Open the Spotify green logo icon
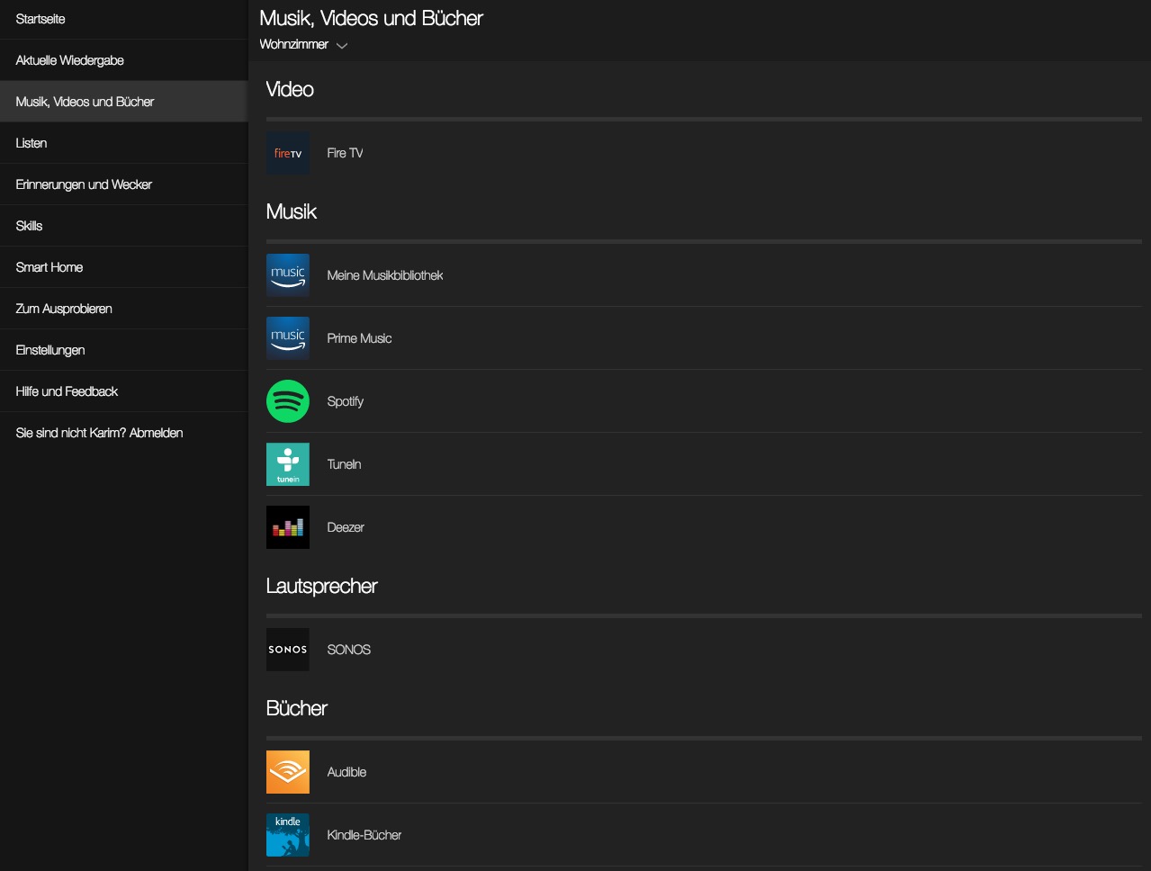This screenshot has height=871, width=1151. coord(287,401)
